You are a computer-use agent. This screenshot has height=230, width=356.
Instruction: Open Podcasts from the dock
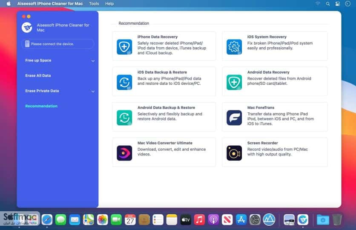(213, 219)
